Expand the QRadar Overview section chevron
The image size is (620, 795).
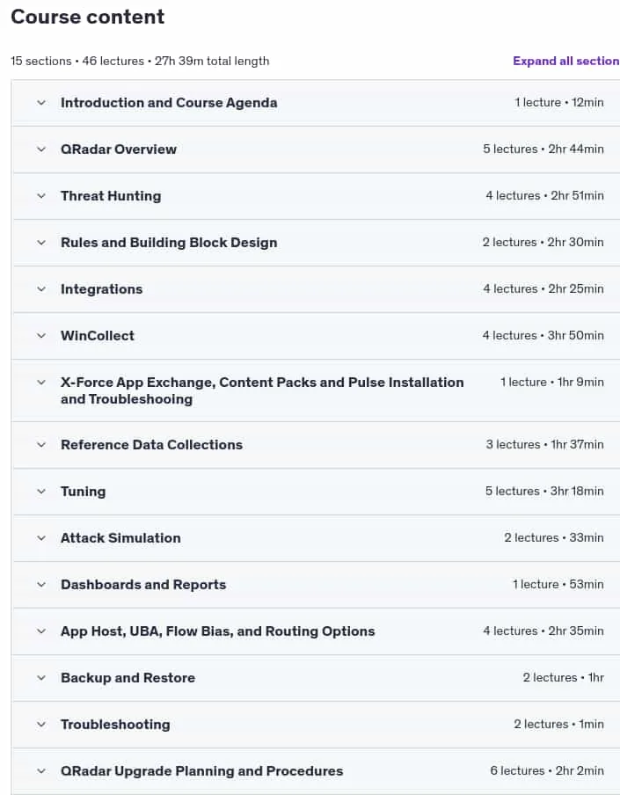coord(41,150)
